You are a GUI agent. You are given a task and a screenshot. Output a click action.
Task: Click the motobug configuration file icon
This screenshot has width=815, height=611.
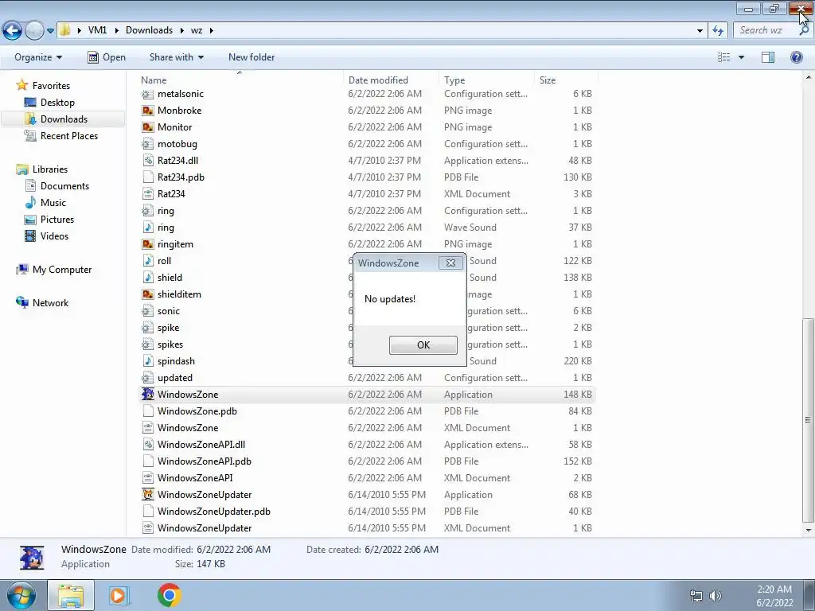(147, 144)
